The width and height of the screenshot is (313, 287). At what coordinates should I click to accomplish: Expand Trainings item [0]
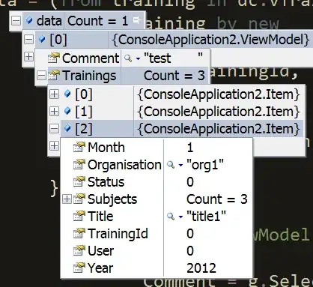54,94
